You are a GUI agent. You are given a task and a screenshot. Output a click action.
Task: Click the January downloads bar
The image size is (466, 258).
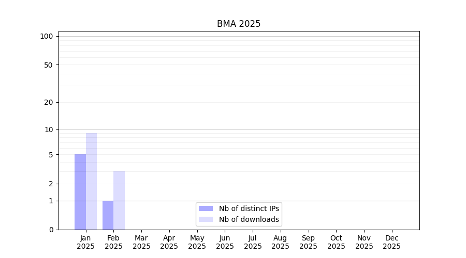tap(91, 181)
